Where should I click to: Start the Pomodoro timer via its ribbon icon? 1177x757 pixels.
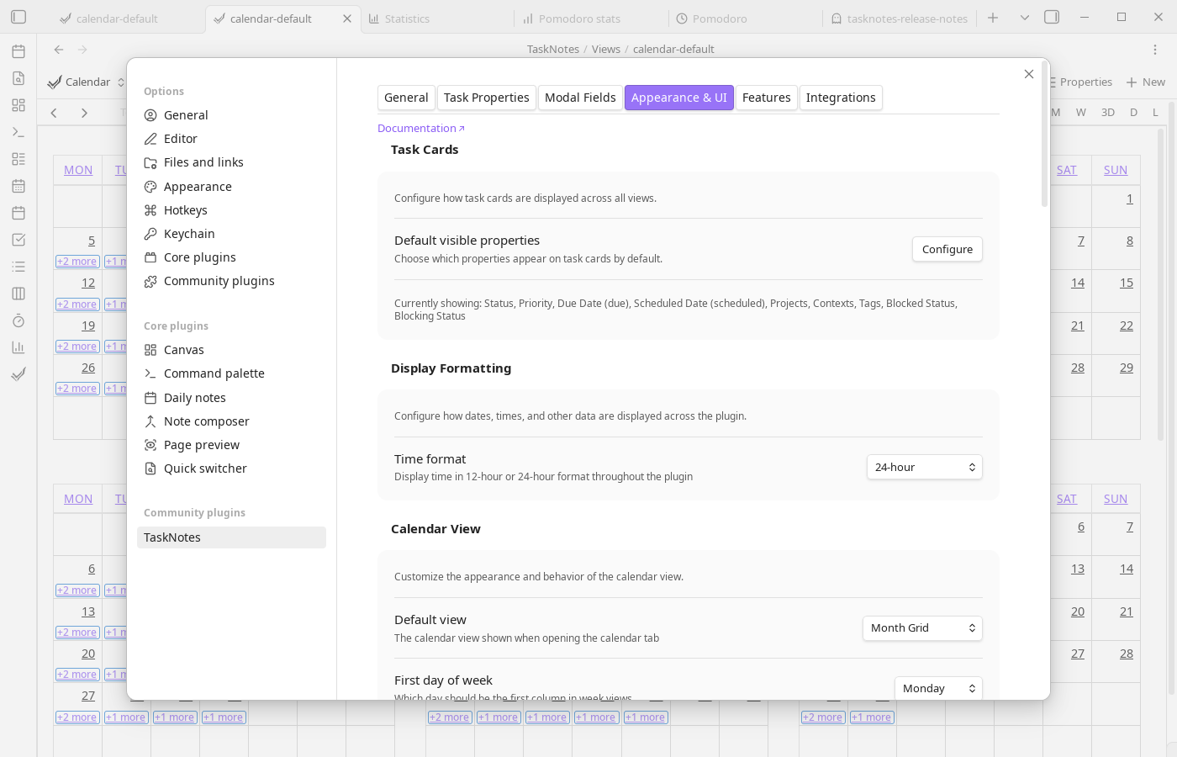[18, 320]
